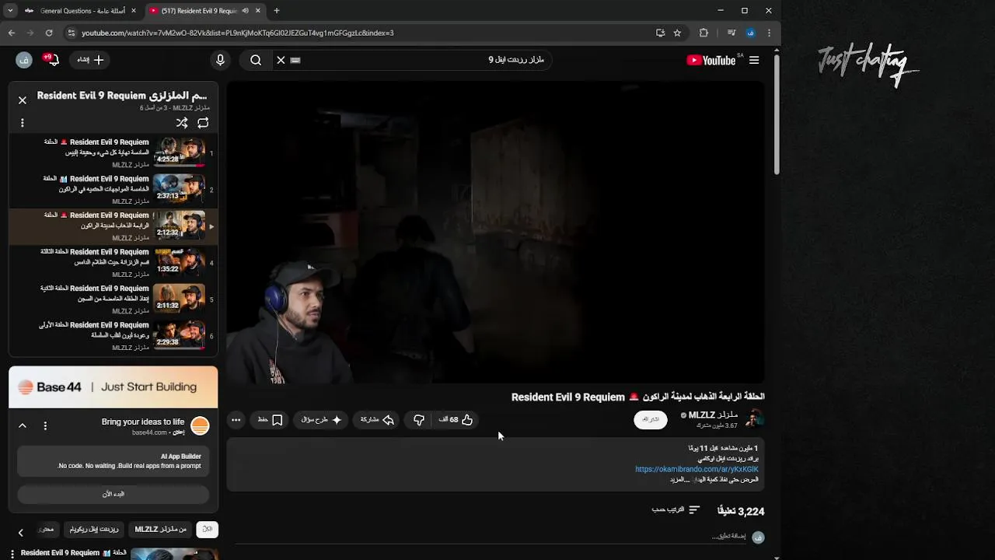Click the Base44 start now button
This screenshot has height=560, width=995.
[113, 494]
